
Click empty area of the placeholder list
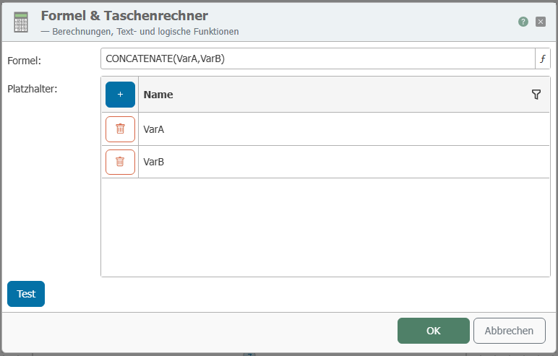(325, 227)
